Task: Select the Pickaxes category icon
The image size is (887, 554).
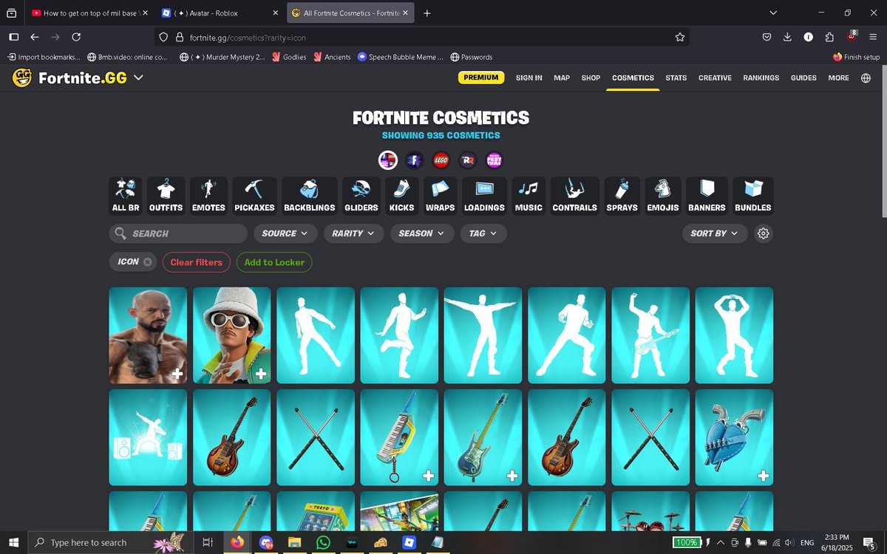Action: coord(254,196)
